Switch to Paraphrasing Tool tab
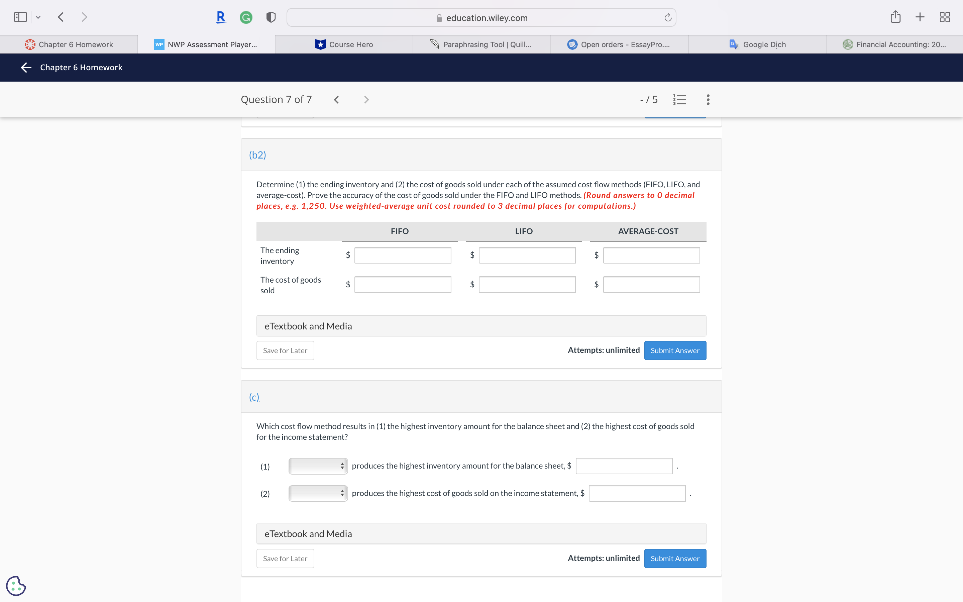 (x=481, y=44)
